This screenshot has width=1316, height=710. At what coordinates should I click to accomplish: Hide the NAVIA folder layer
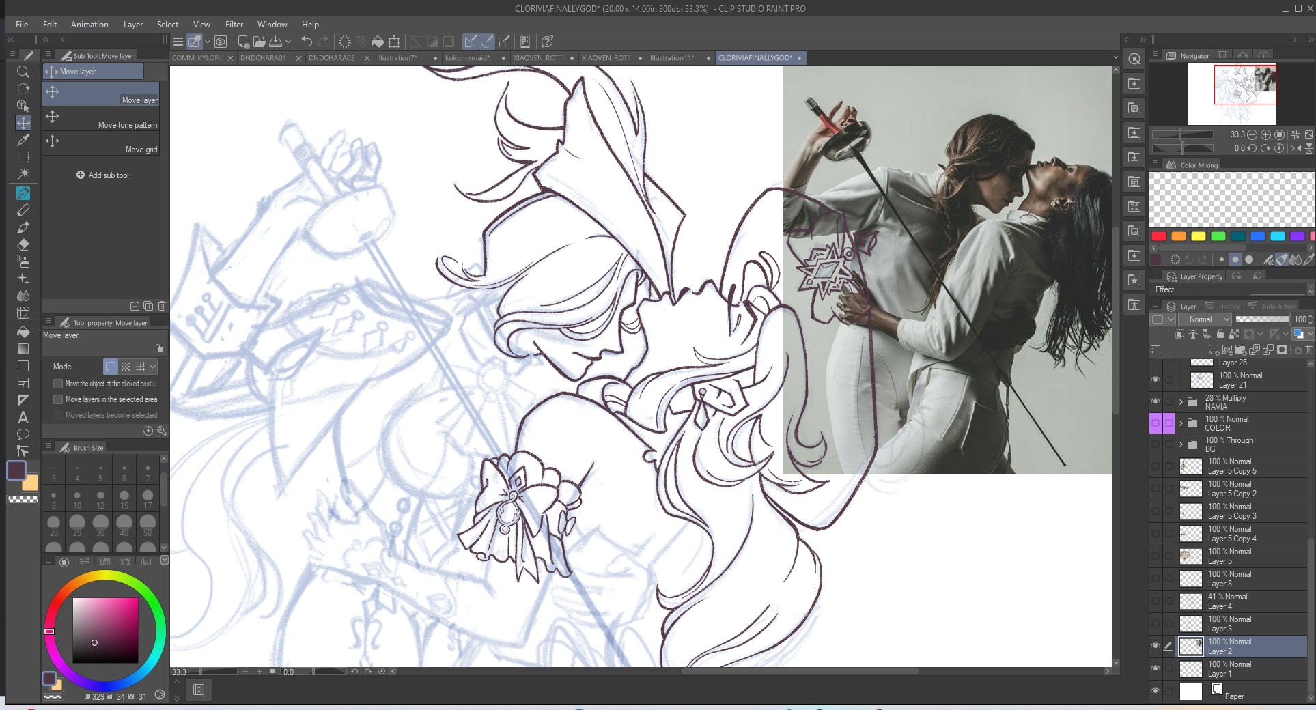point(1156,402)
